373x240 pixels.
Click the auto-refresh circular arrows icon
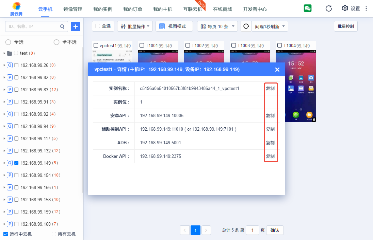(x=245, y=26)
